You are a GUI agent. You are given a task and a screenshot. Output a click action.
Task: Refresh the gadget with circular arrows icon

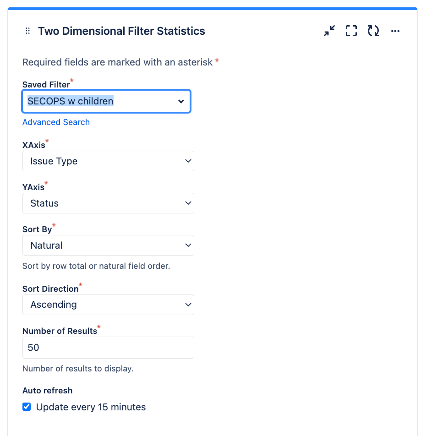[373, 31]
